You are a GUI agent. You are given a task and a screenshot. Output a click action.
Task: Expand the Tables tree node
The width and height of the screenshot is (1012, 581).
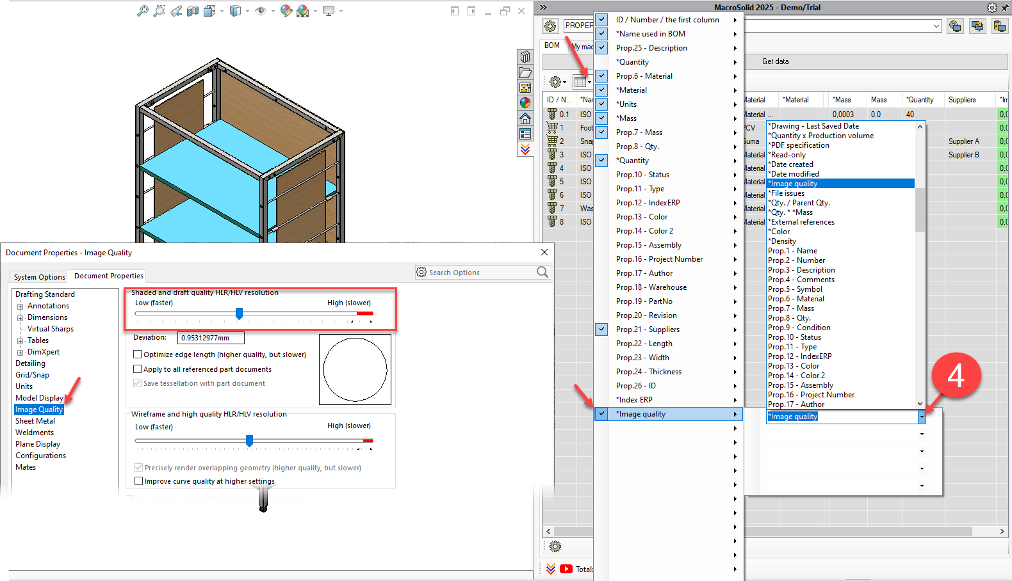pos(20,341)
